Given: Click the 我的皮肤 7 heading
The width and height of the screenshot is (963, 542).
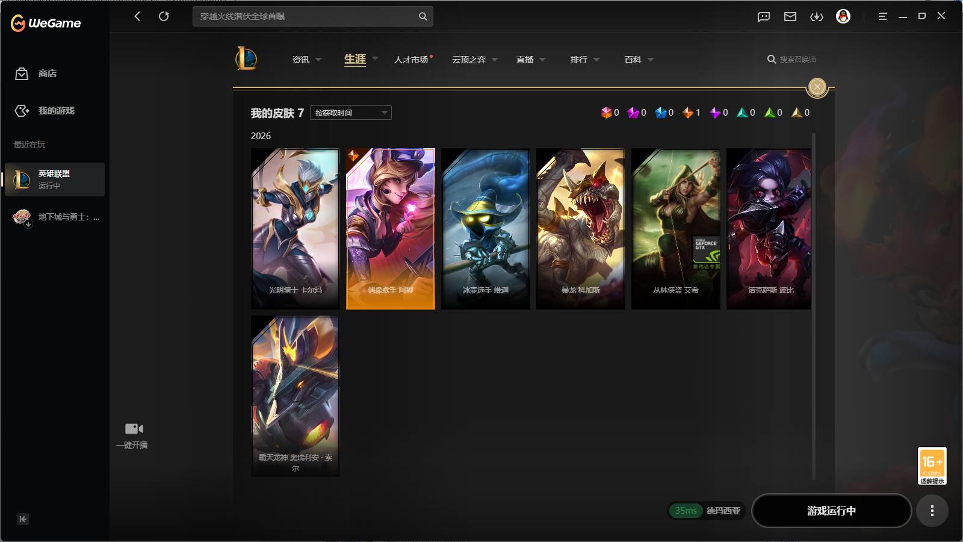Looking at the screenshot, I should (x=277, y=113).
